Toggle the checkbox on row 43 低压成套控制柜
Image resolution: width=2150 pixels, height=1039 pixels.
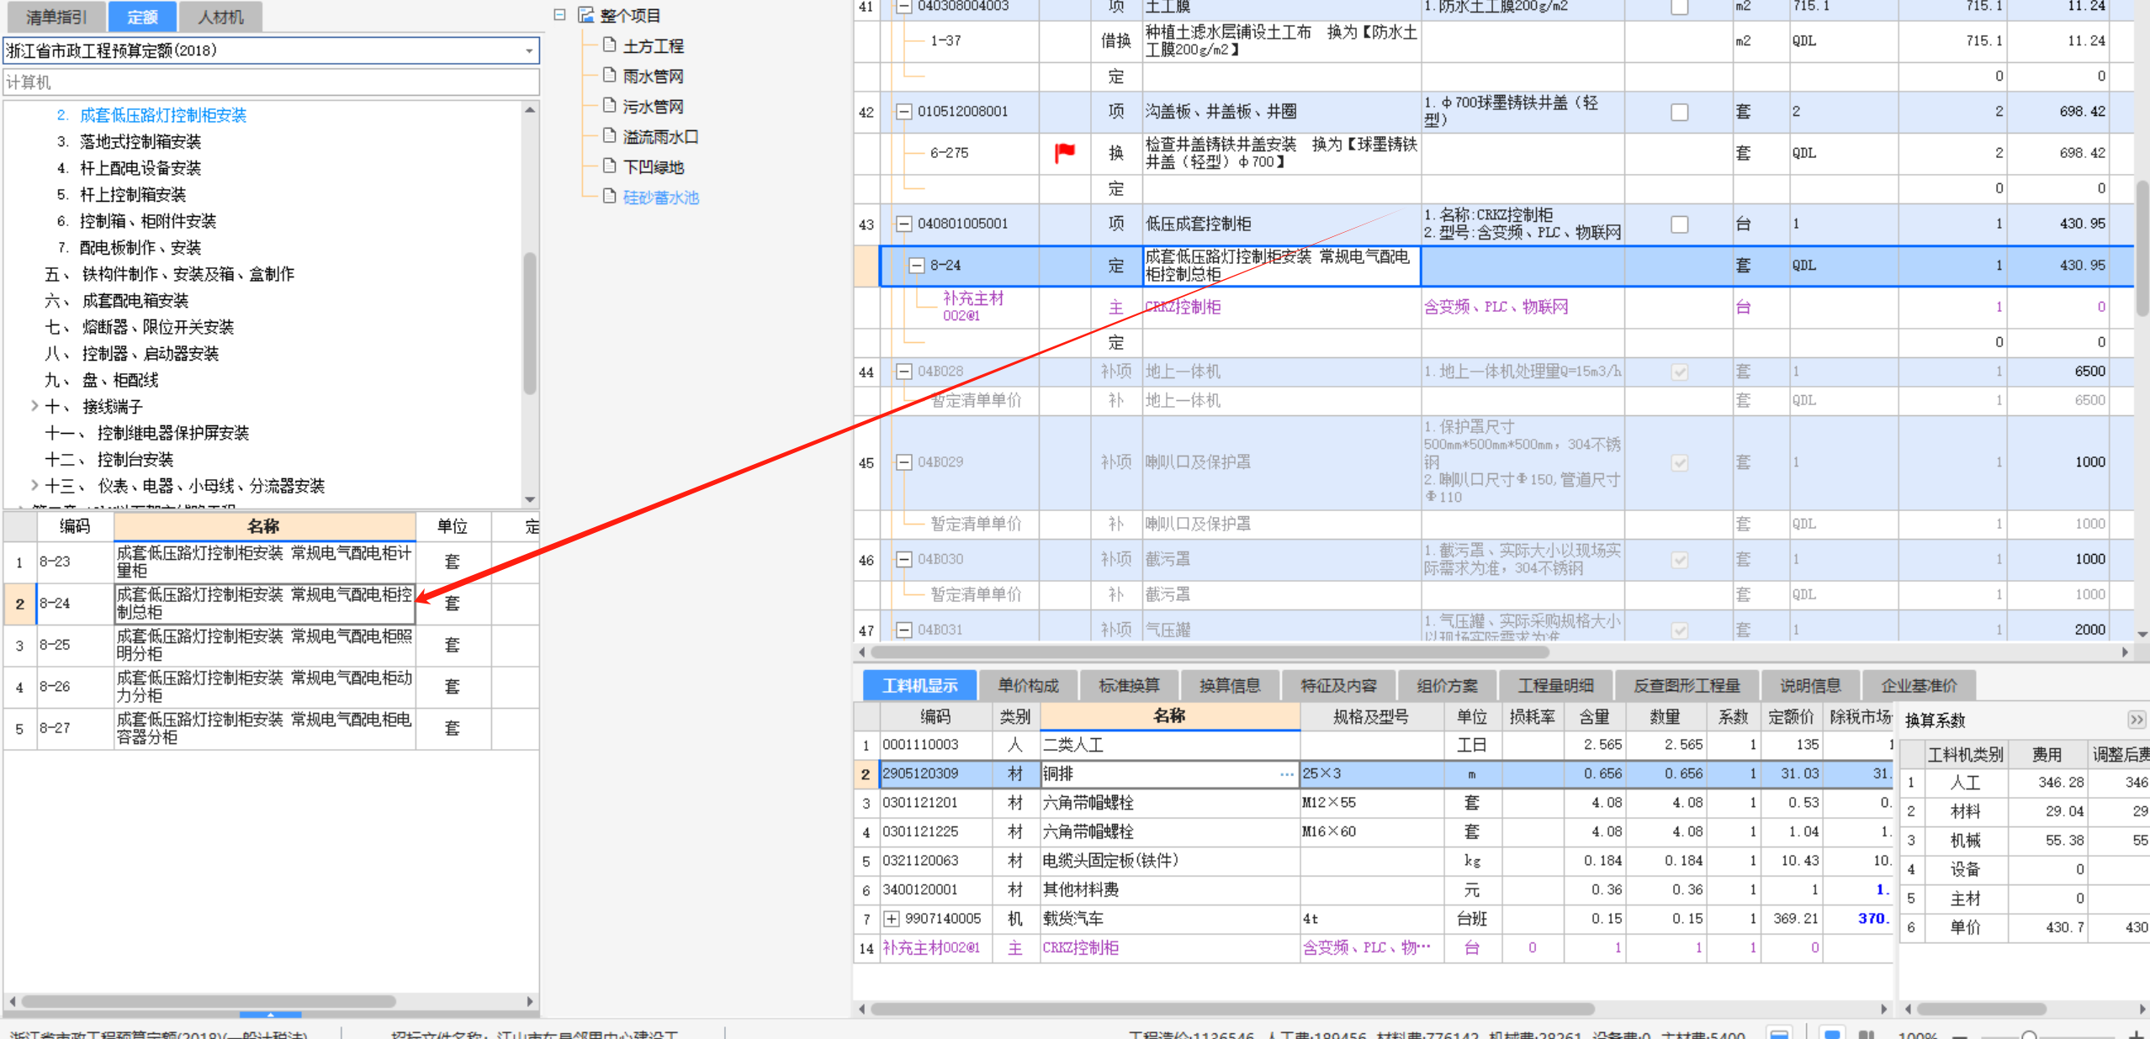pyautogui.click(x=1680, y=224)
